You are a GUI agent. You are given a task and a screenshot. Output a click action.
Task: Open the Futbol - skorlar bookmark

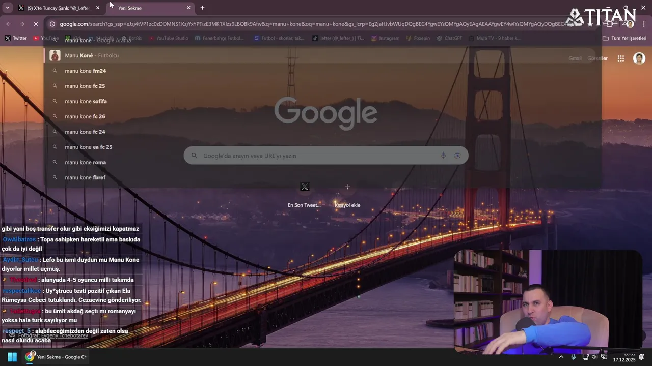[279, 38]
